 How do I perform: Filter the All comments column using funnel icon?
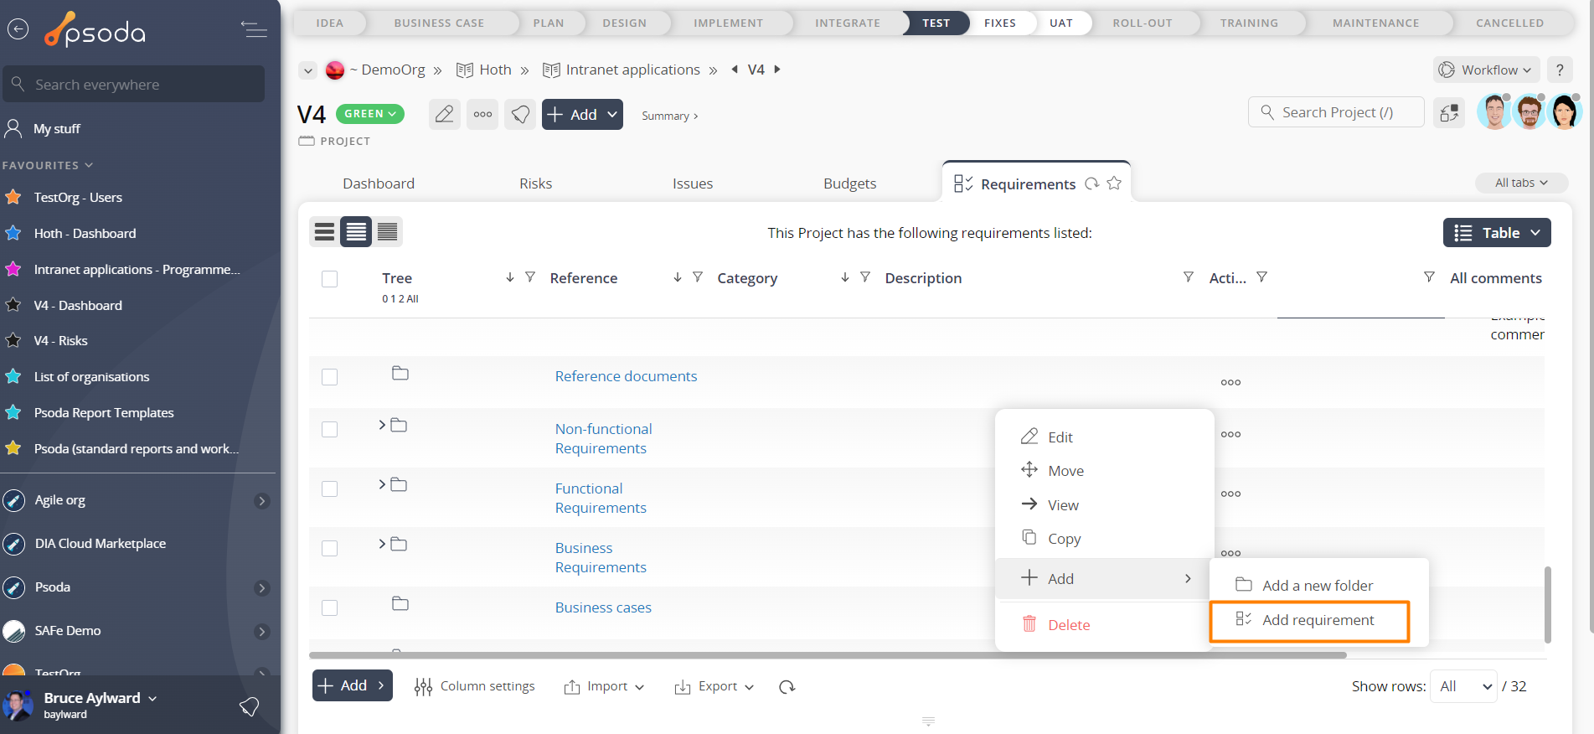coord(1429,277)
